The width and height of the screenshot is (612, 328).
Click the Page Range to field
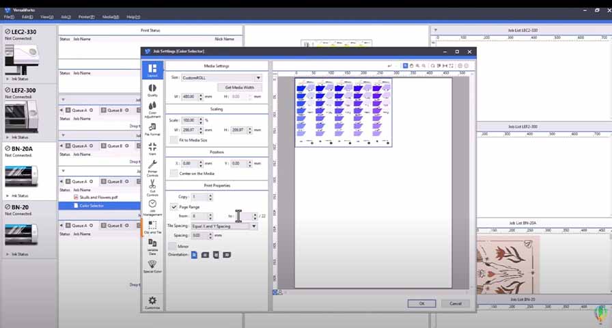244,216
